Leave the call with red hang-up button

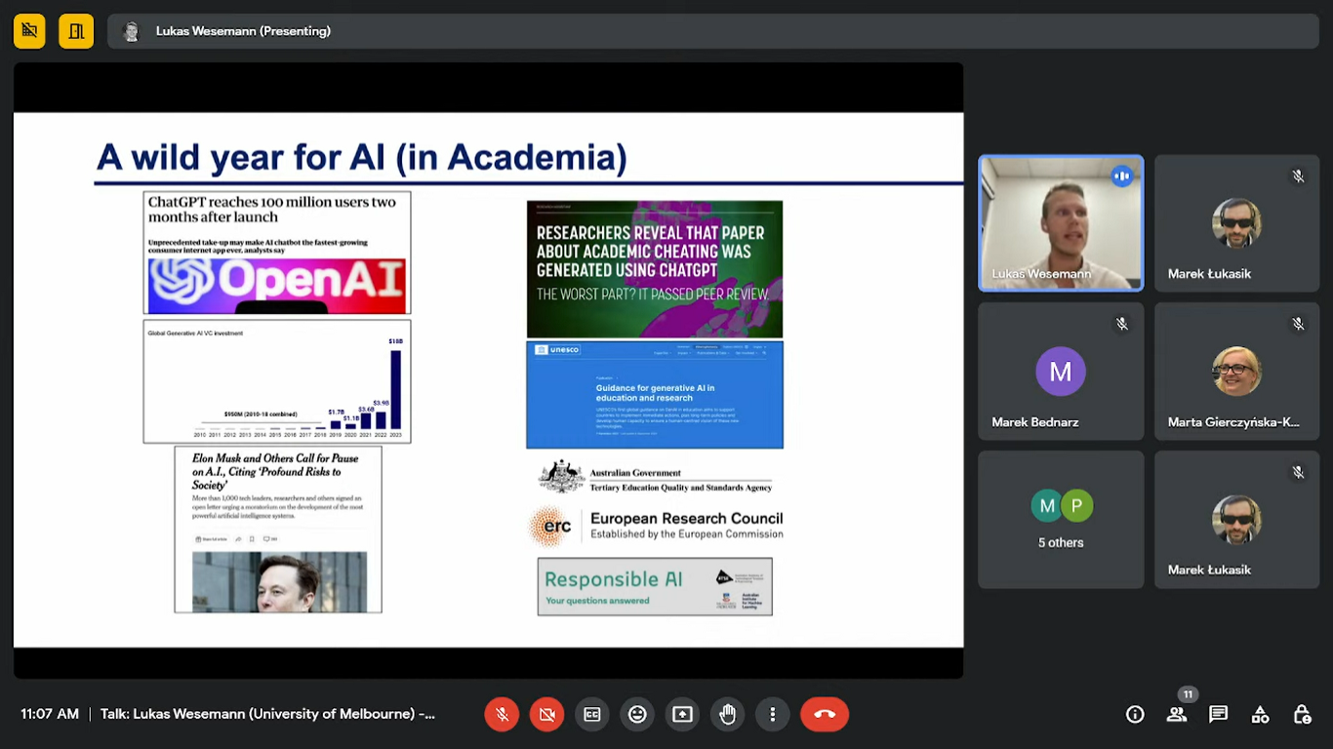(825, 715)
